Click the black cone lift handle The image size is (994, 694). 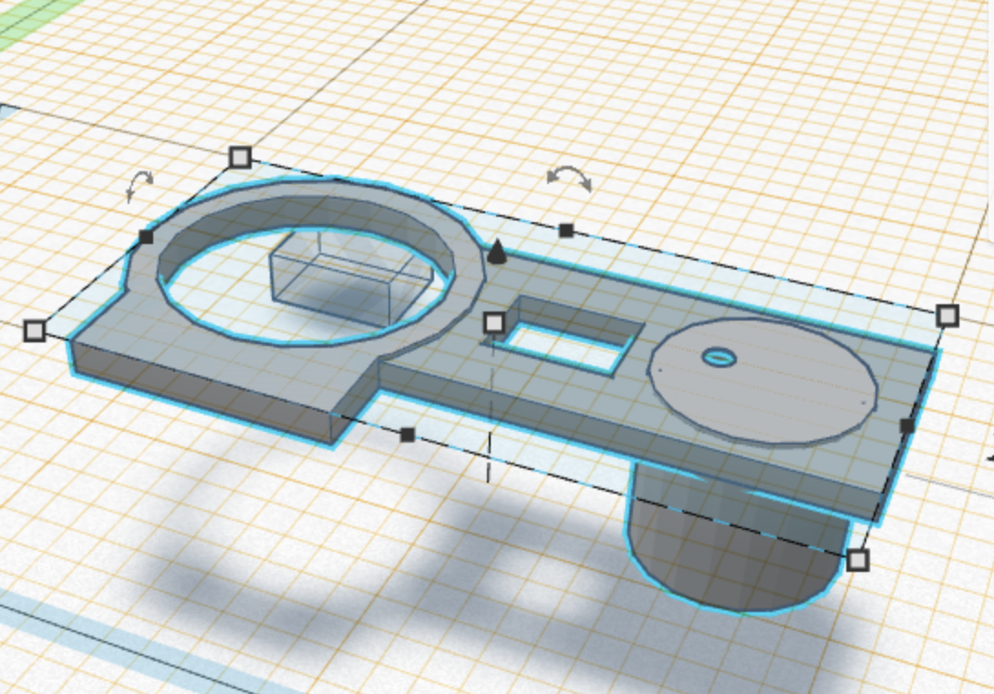pos(496,251)
